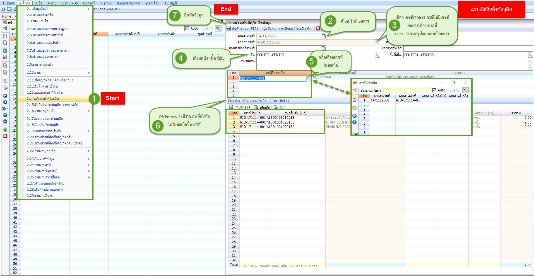
Task: Expand submenu arrow of 2.10.รายงาน
Action: pyautogui.click(x=89, y=72)
